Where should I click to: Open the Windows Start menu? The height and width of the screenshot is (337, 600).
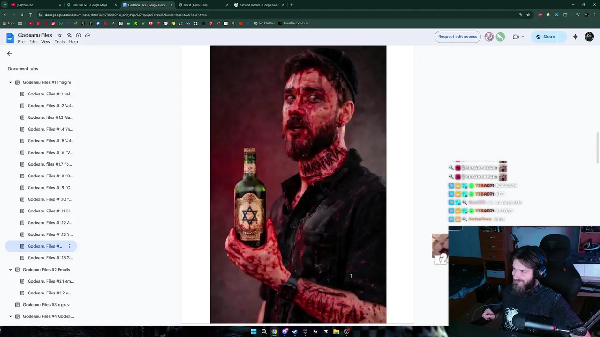[x=254, y=331]
